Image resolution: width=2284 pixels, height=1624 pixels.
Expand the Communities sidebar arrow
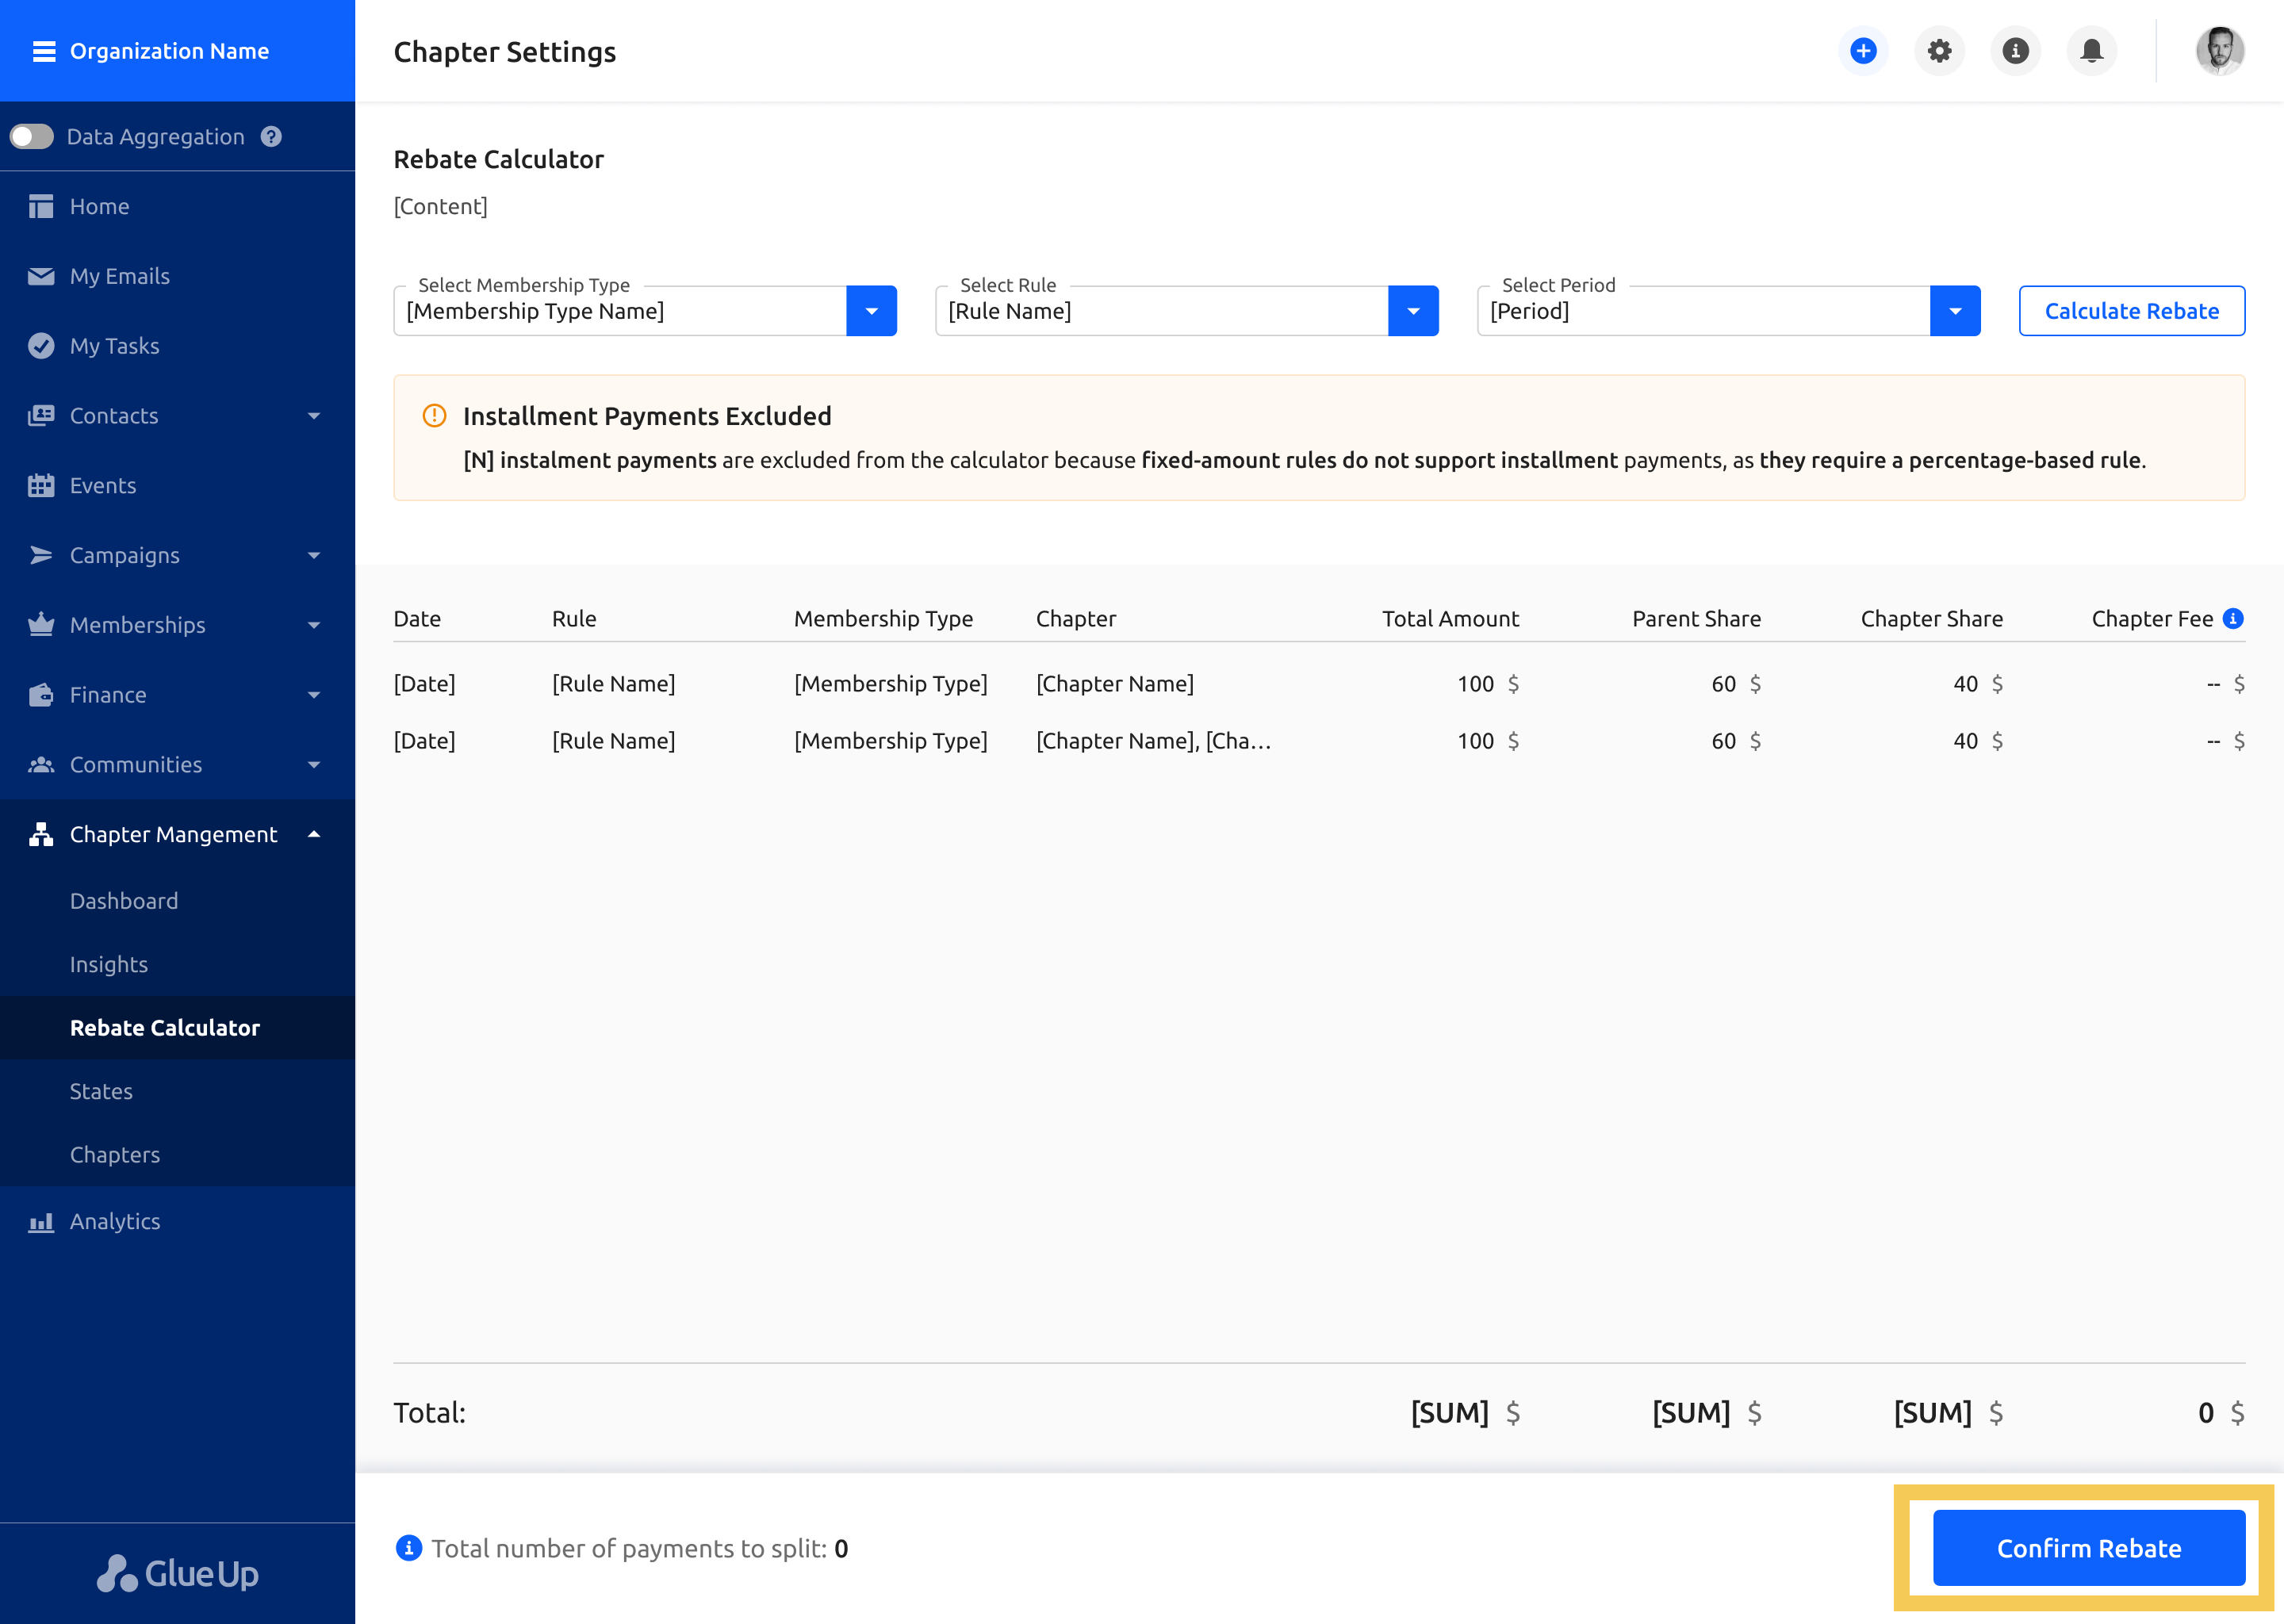314,765
